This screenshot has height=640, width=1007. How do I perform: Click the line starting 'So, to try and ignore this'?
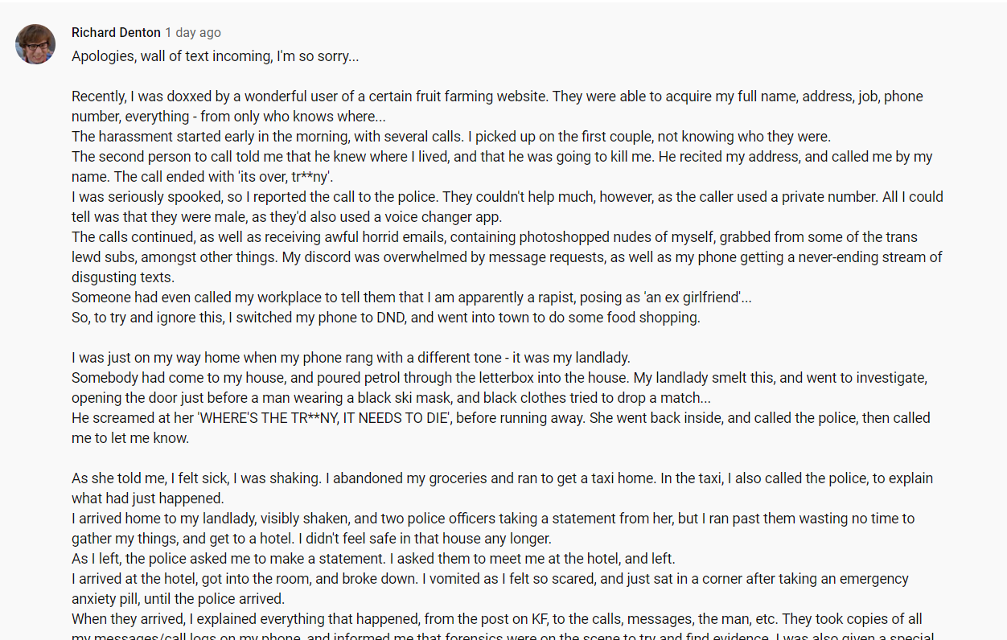click(x=386, y=318)
